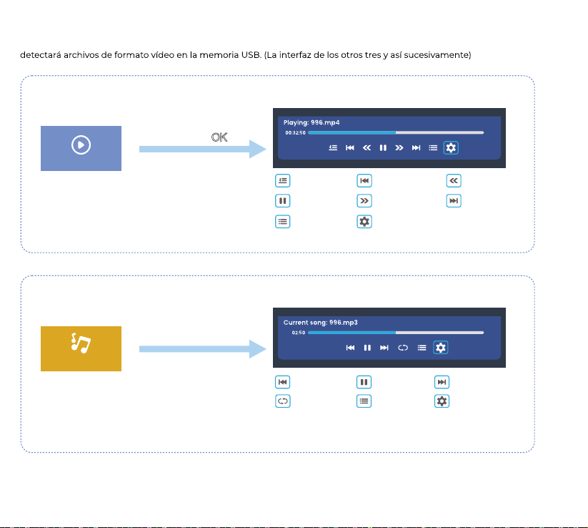Open settings gear in the 996.mp4 player bar

click(x=451, y=147)
